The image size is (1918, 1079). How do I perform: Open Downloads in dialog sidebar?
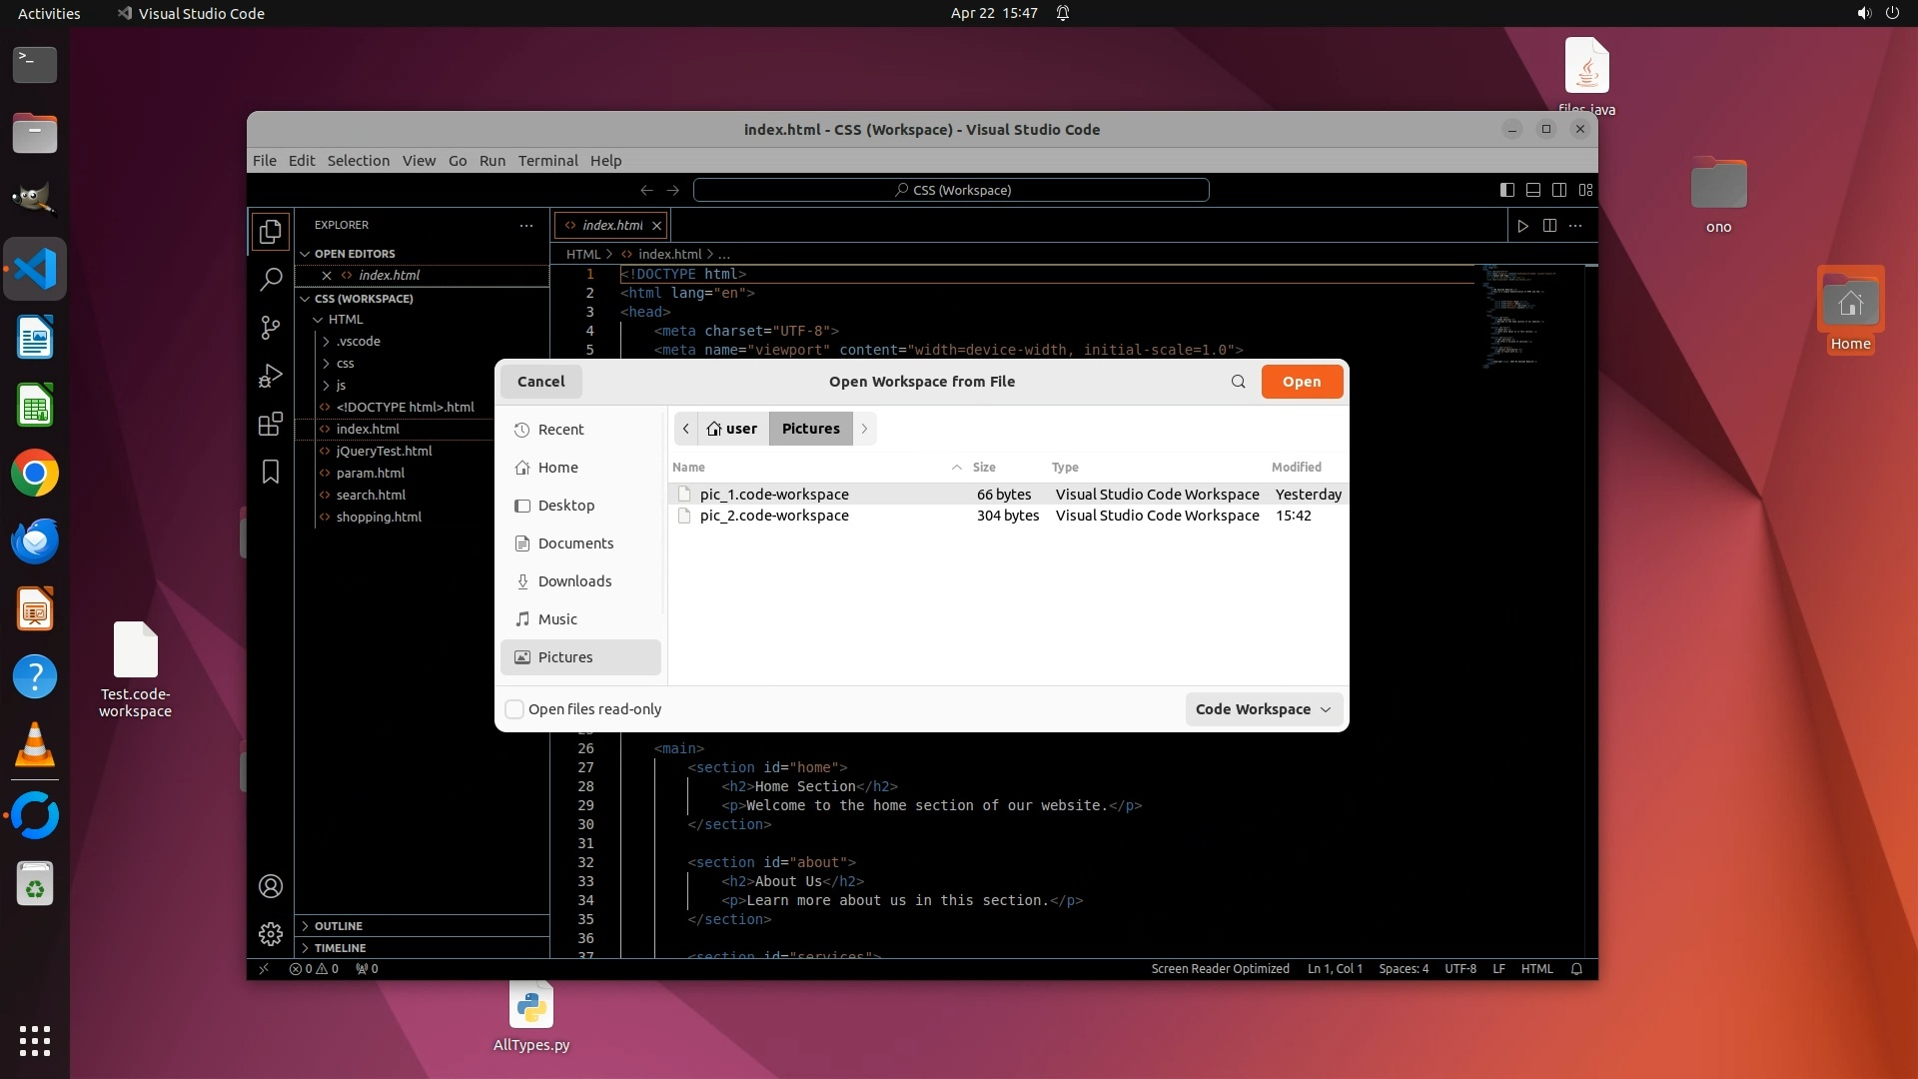click(x=574, y=581)
